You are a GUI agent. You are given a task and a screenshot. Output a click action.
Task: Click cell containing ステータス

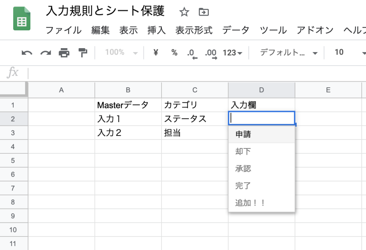[195, 119]
